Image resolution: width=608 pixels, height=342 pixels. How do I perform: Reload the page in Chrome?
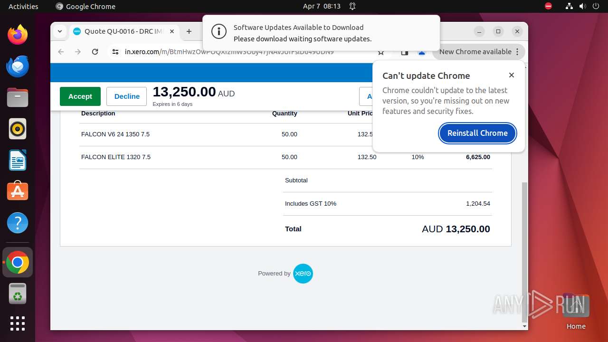(x=95, y=52)
